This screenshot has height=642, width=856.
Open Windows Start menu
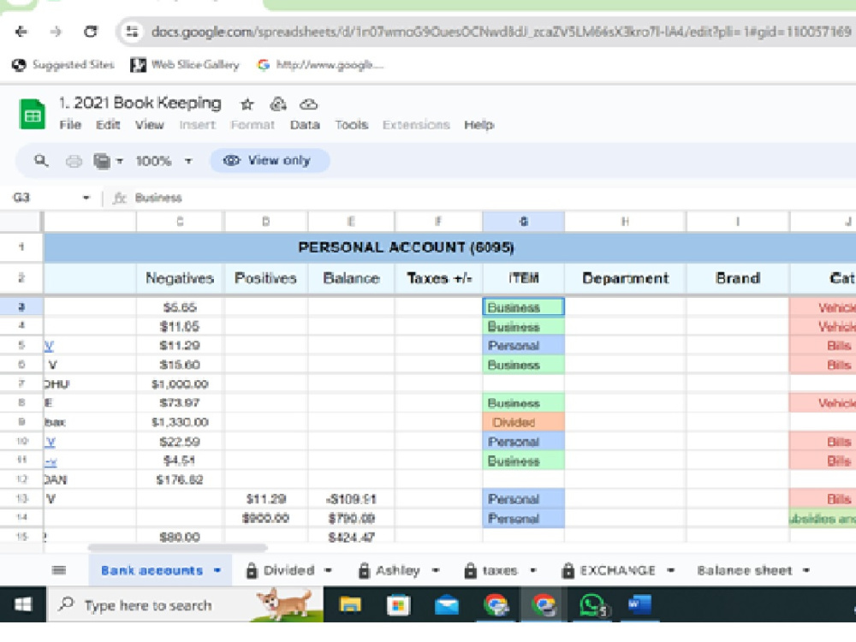click(22, 604)
